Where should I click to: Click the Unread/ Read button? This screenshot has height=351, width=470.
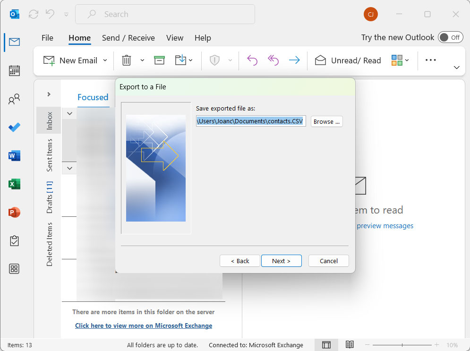(348, 60)
